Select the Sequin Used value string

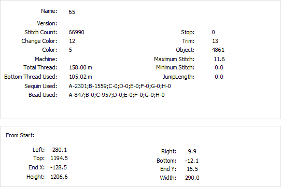pyautogui.click(x=120, y=86)
